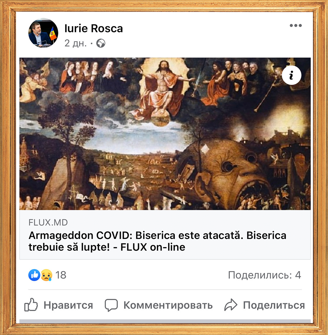
Task: Open the Last Judgment painting link preview
Action: (165, 134)
